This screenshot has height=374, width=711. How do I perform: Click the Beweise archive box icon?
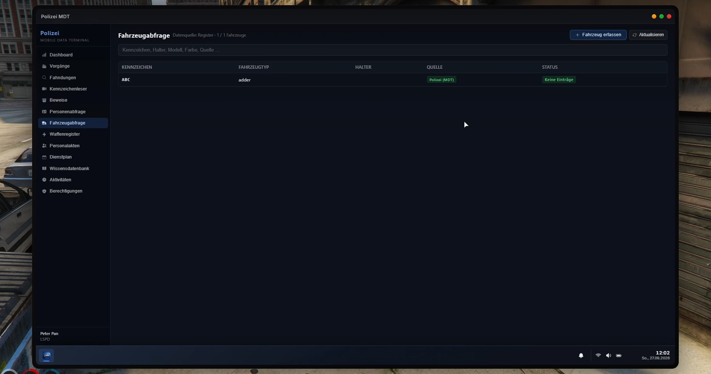click(44, 100)
